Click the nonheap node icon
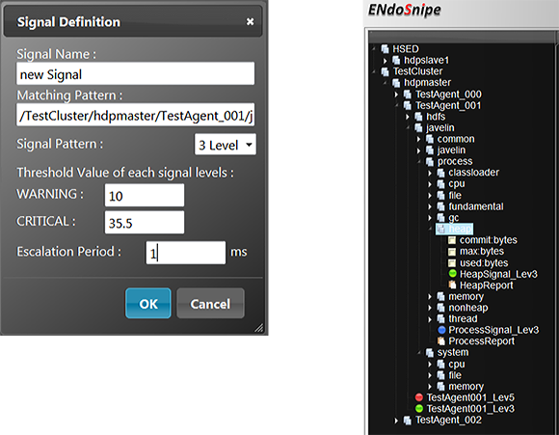This screenshot has width=559, height=435. [441, 308]
